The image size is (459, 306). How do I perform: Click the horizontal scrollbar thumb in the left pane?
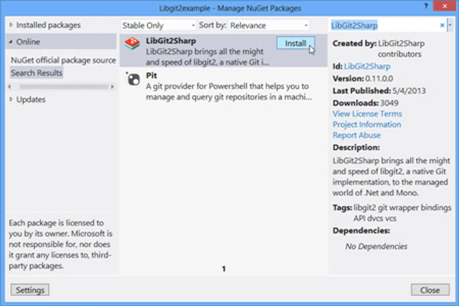click(x=63, y=87)
